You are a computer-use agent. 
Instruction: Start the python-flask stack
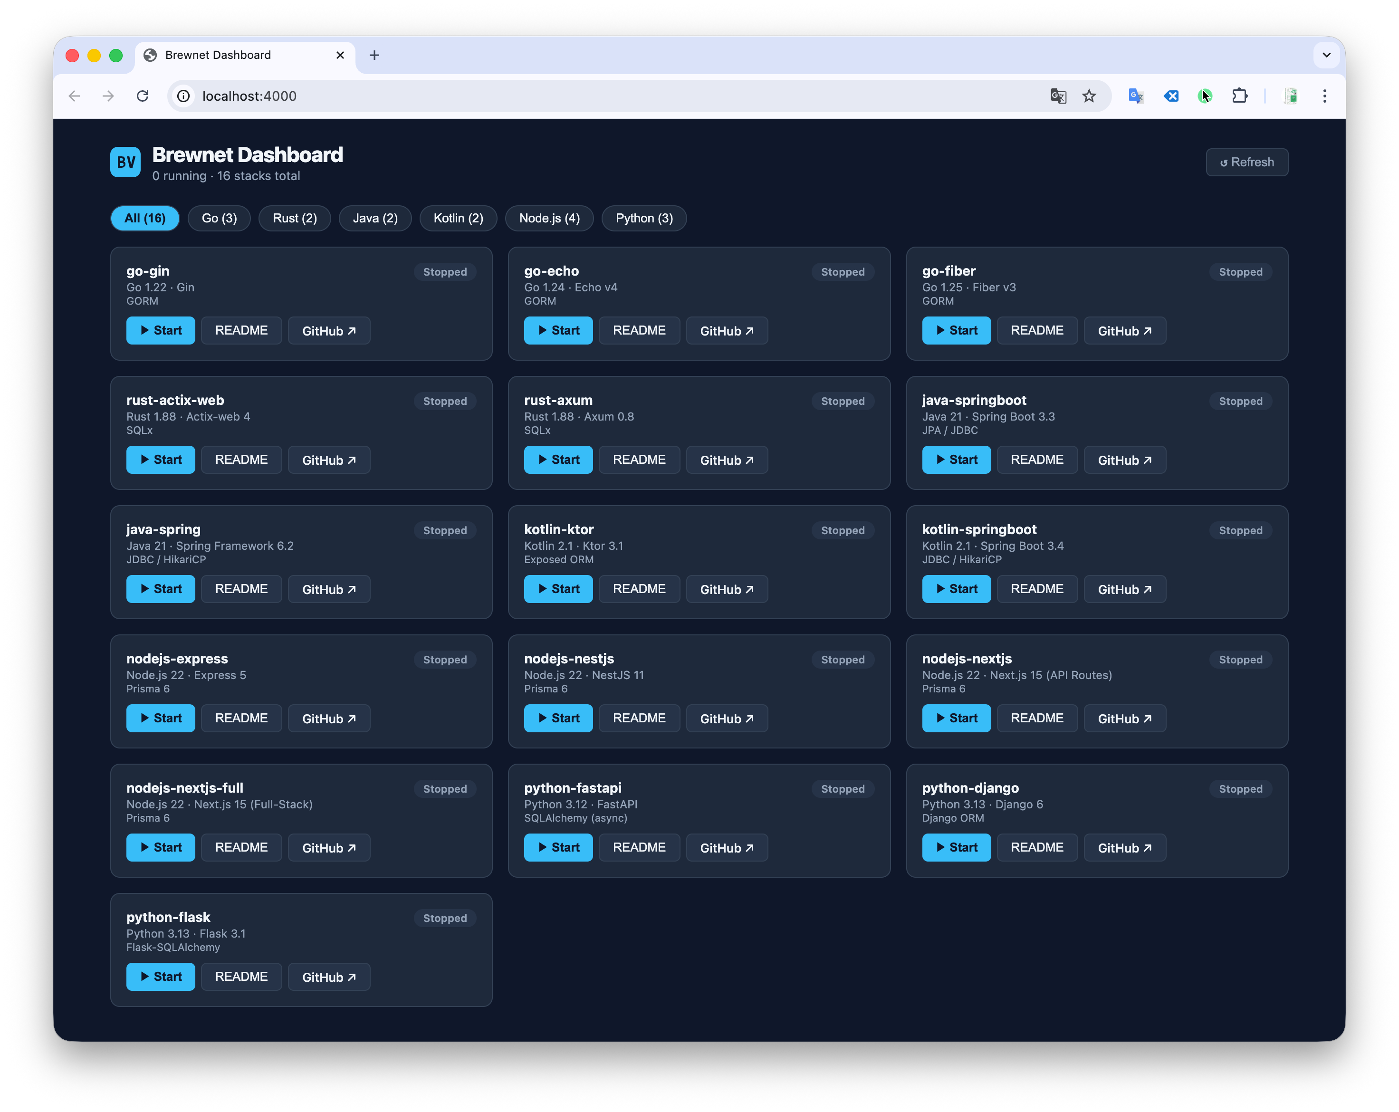[160, 977]
